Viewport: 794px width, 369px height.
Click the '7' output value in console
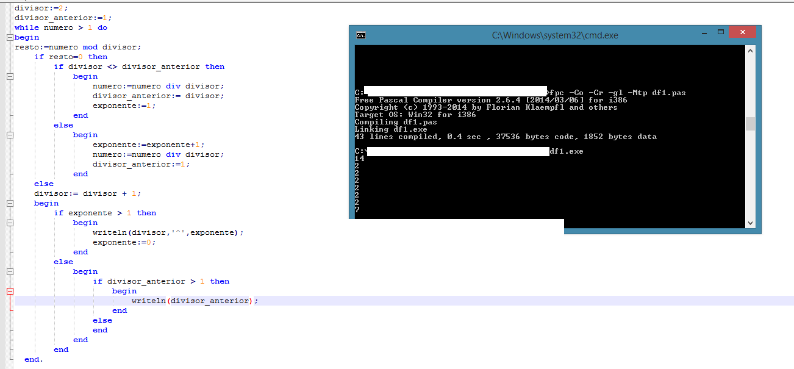point(357,210)
